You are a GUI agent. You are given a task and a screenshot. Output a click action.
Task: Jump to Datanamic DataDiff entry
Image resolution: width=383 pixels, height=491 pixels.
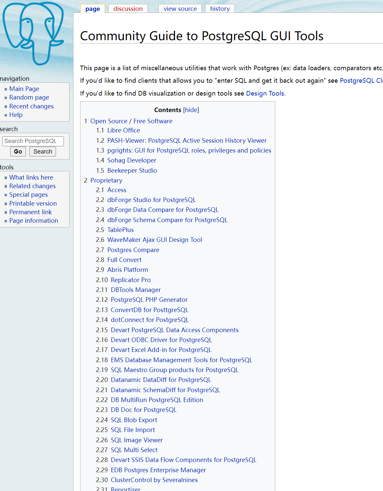click(161, 380)
